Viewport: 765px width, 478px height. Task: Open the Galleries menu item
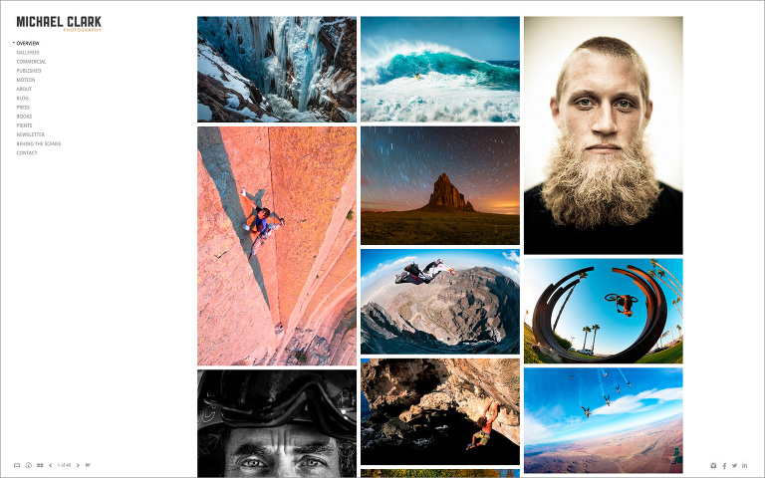point(28,52)
